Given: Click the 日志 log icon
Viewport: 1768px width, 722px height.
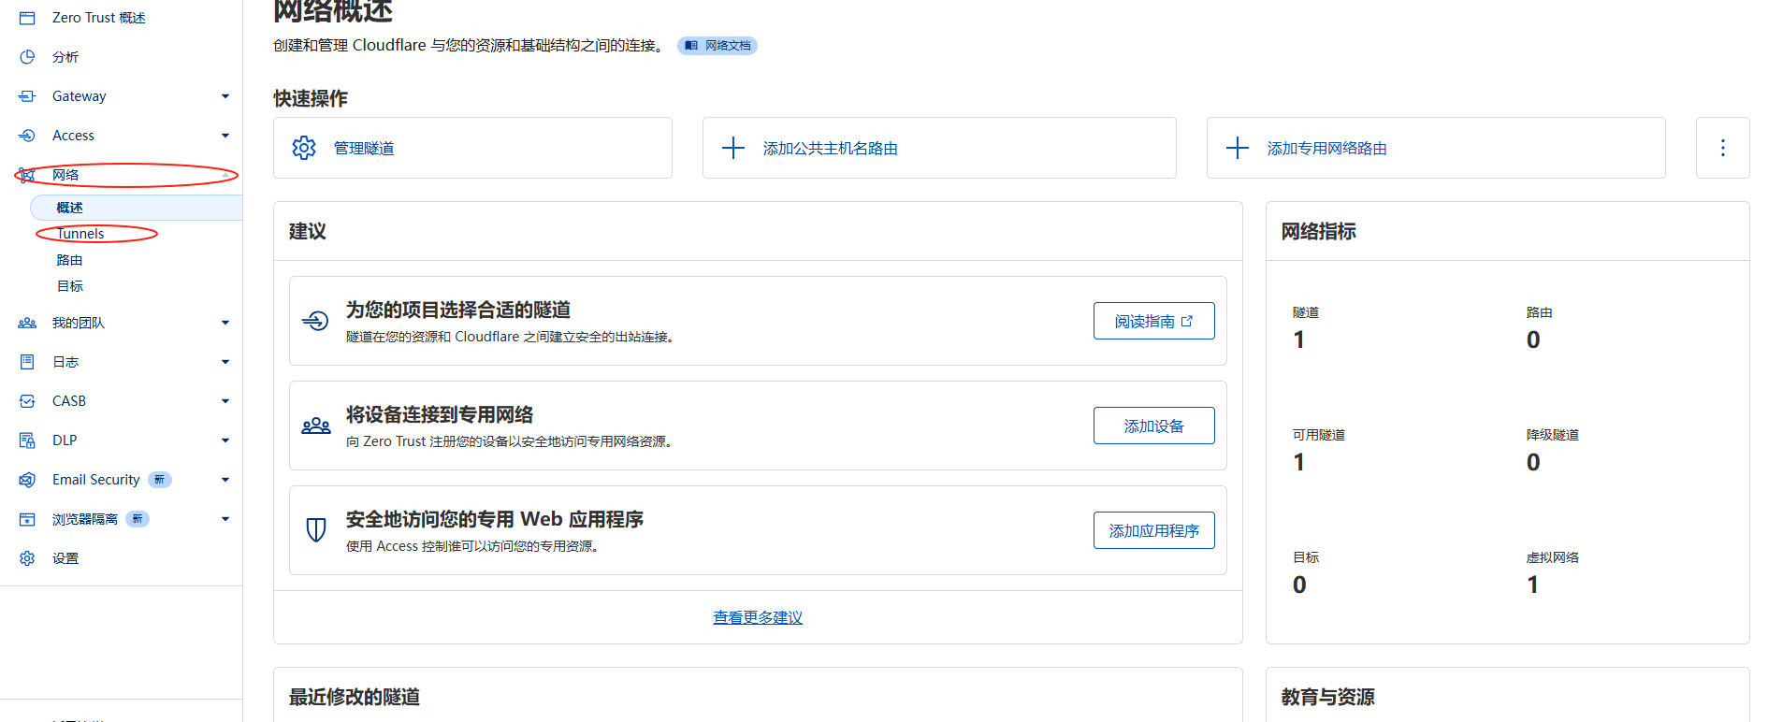Looking at the screenshot, I should tap(27, 362).
